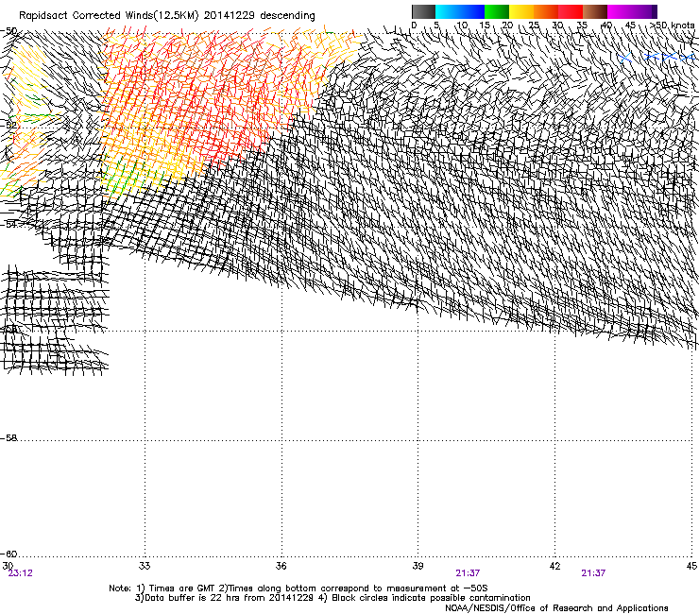Screen dimensions: 699x614
Task: Click the '>50 knots' legend label
Action: [x=673, y=25]
